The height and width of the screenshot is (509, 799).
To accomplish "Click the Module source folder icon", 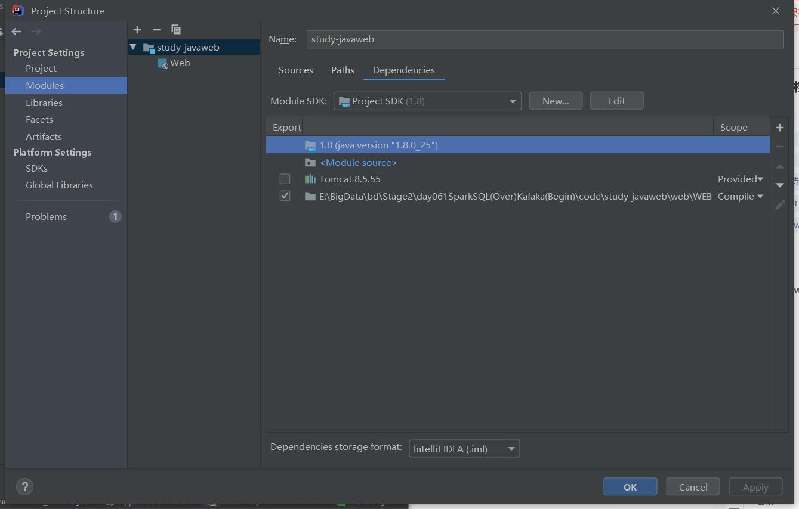I will coord(310,162).
